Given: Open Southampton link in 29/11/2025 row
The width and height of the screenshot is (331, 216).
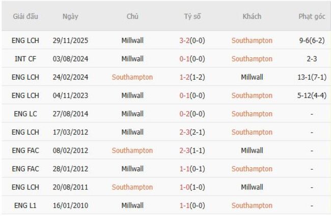Looking at the screenshot, I should (x=252, y=41).
